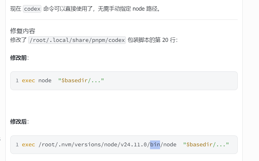
Task: Click "exec" keyword in the first code block
Action: 28,81
